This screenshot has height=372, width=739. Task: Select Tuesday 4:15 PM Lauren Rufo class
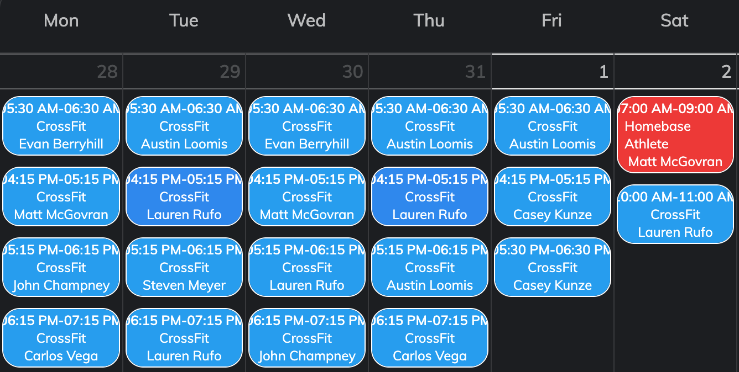(184, 197)
